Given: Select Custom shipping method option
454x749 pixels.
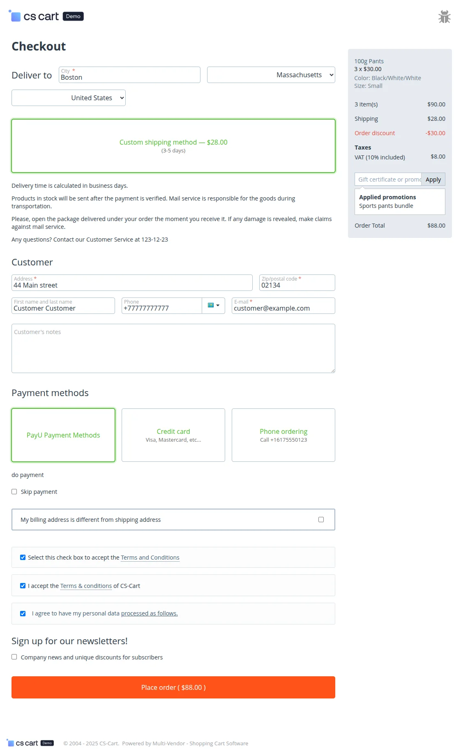Looking at the screenshot, I should click(x=173, y=146).
